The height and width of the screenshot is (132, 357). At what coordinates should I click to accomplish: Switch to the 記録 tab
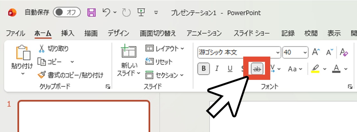288,34
